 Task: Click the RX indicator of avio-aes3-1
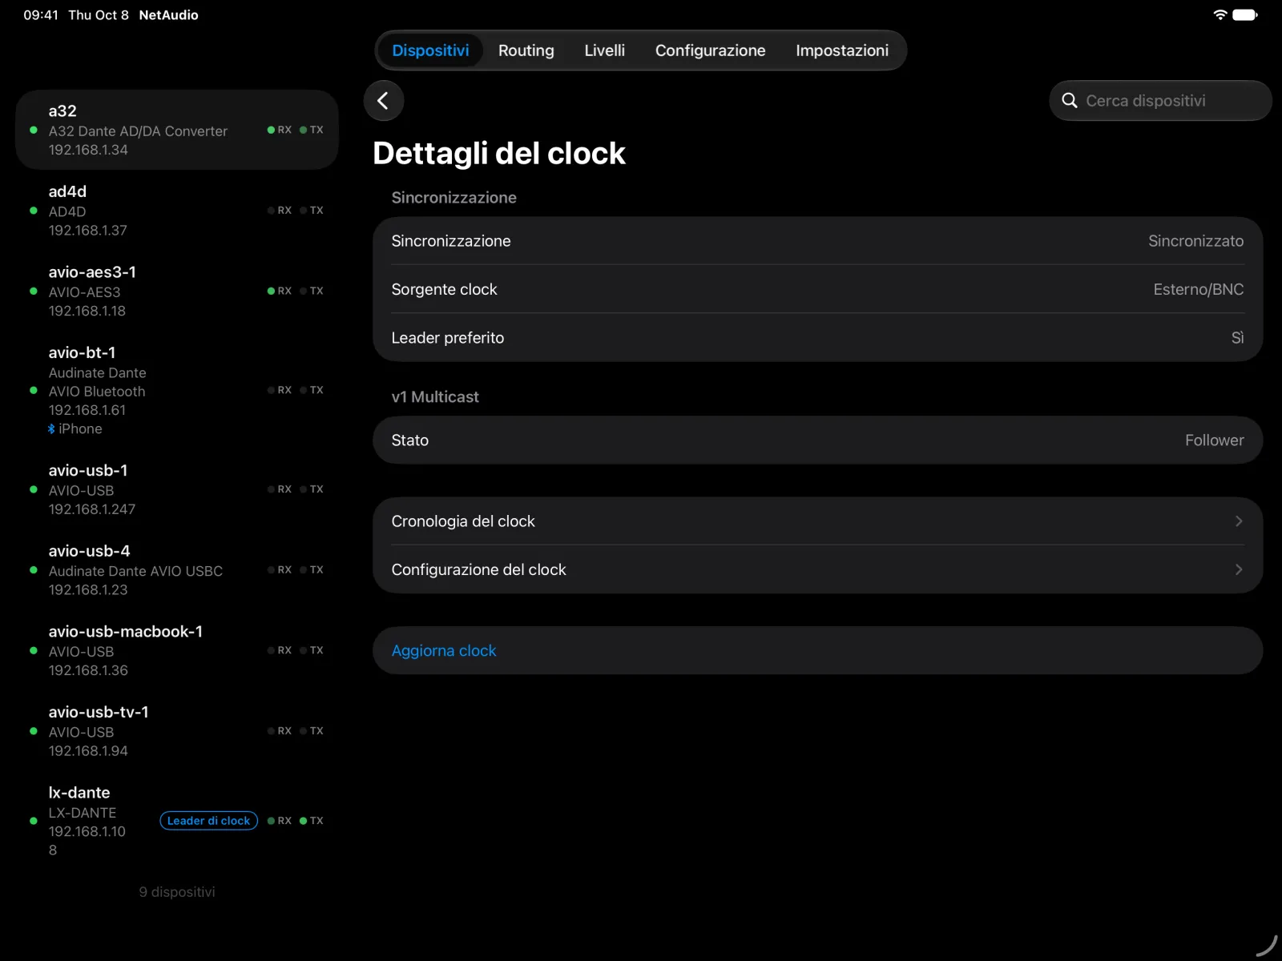pyautogui.click(x=280, y=291)
